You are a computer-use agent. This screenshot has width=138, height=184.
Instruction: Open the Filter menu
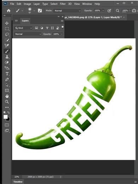click(63, 4)
